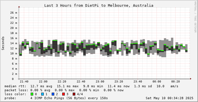Click the '10 m' y-axis value
Screen dimensions: 198x102
[14, 54]
